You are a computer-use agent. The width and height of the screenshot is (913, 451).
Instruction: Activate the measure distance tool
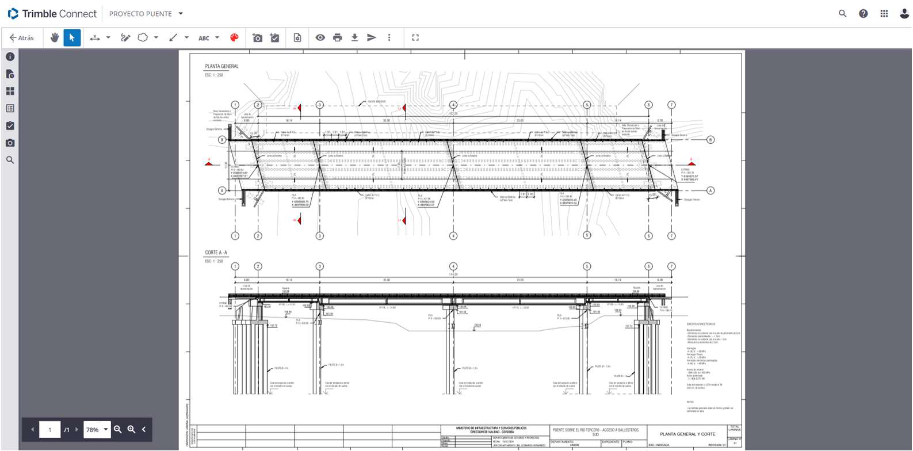95,38
